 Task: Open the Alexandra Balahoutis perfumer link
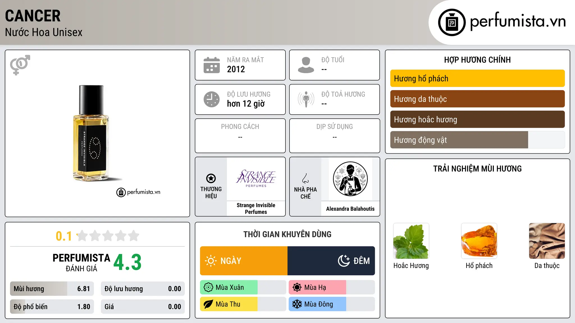pyautogui.click(x=350, y=209)
